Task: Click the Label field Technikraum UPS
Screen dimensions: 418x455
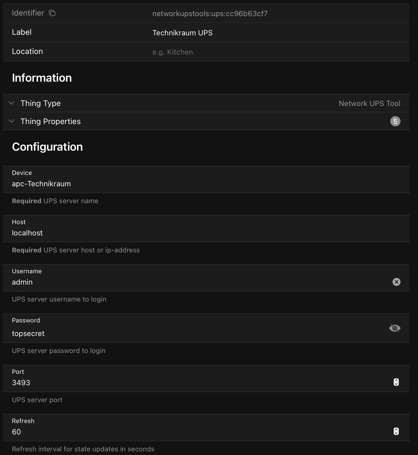Action: (182, 33)
